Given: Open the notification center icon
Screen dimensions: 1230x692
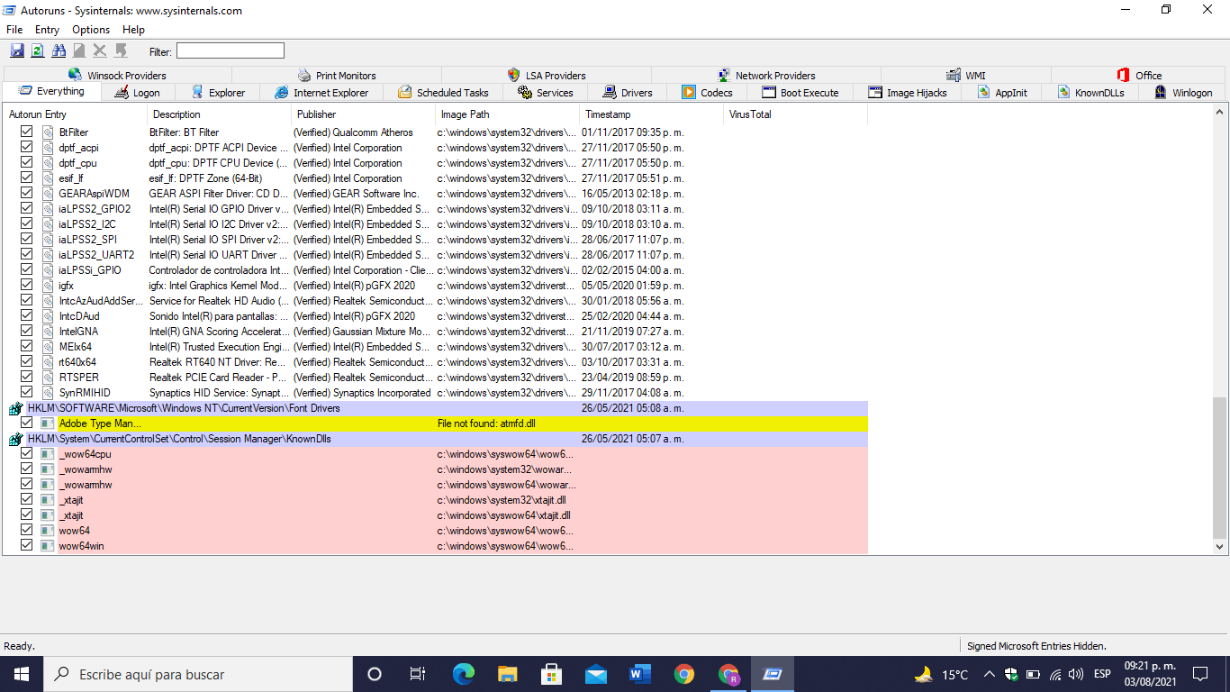Looking at the screenshot, I should click(1200, 674).
